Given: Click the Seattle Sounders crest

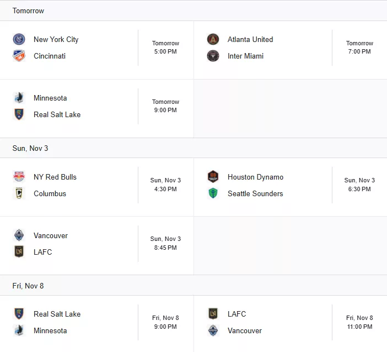Looking at the screenshot, I should [x=213, y=193].
